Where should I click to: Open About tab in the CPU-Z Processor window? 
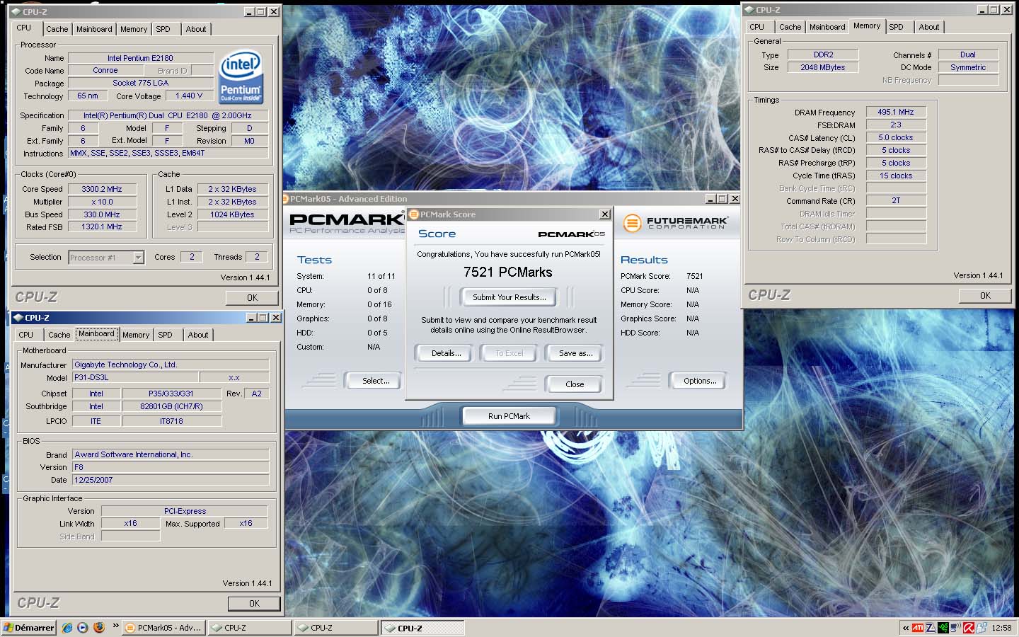(x=196, y=29)
